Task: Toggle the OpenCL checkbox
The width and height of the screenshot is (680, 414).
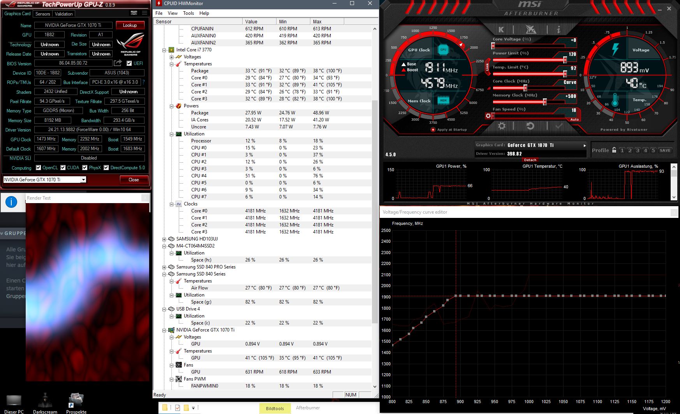Action: pos(38,168)
